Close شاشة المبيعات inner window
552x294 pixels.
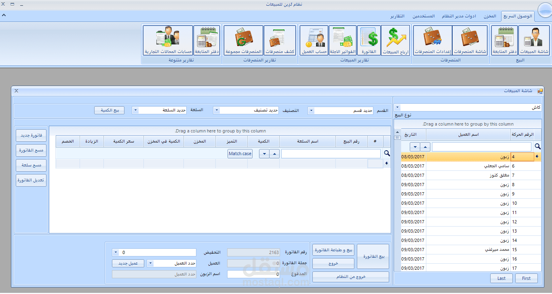pyautogui.click(x=17, y=91)
